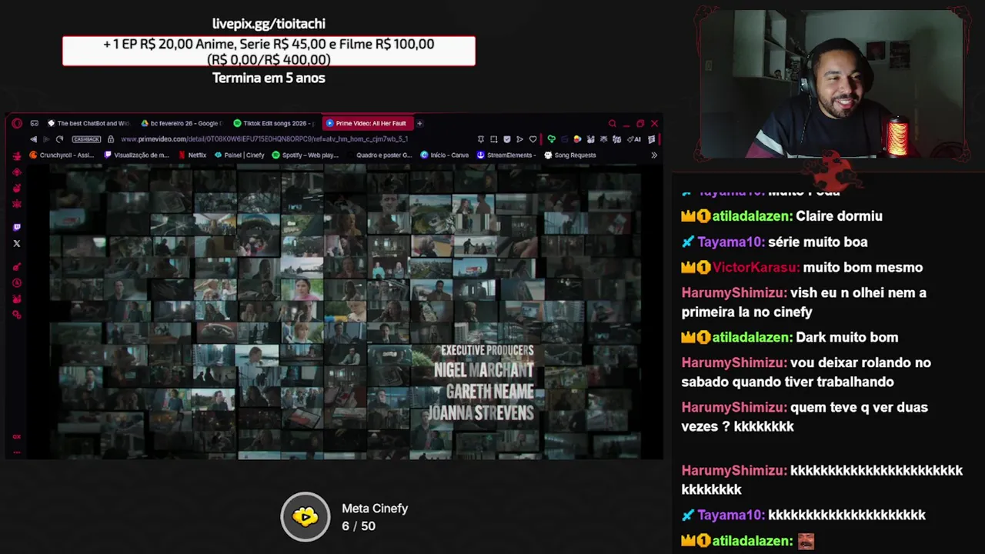985x554 pixels.
Task: Open the Painel | Cinefy bookmark
Action: (239, 155)
